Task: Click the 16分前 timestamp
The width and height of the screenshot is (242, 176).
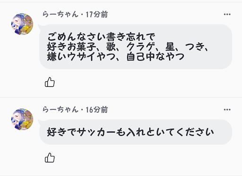Action: point(97,110)
